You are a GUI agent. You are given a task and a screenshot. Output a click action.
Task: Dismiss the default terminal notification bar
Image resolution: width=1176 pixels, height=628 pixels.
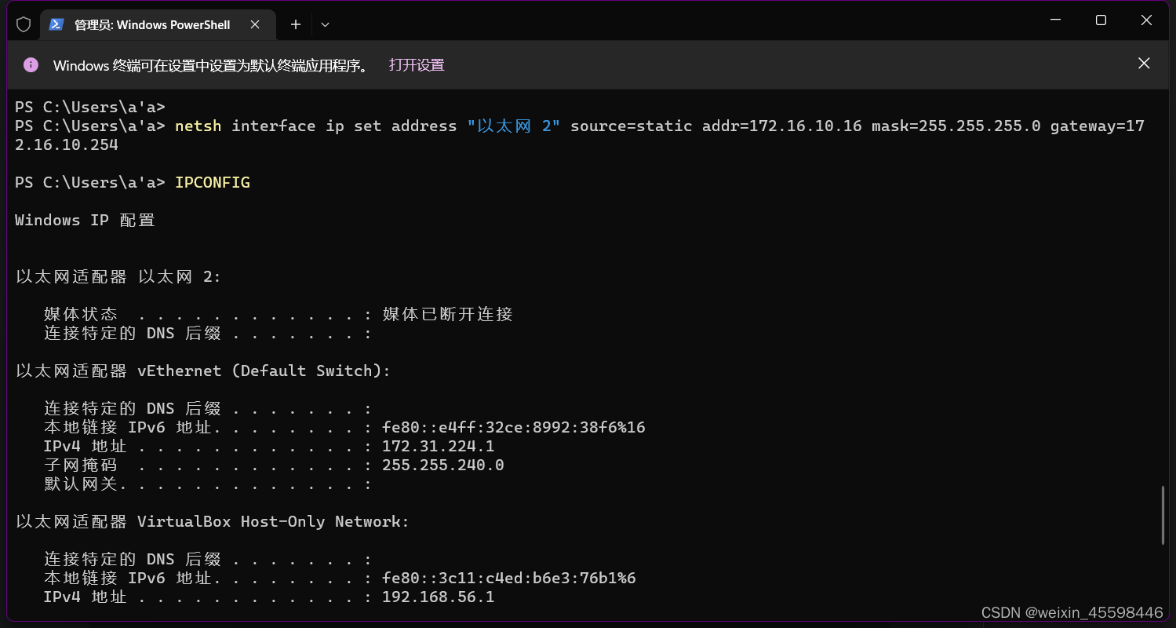coord(1144,64)
